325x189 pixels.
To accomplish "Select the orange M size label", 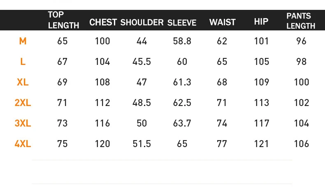I will tap(23, 41).
